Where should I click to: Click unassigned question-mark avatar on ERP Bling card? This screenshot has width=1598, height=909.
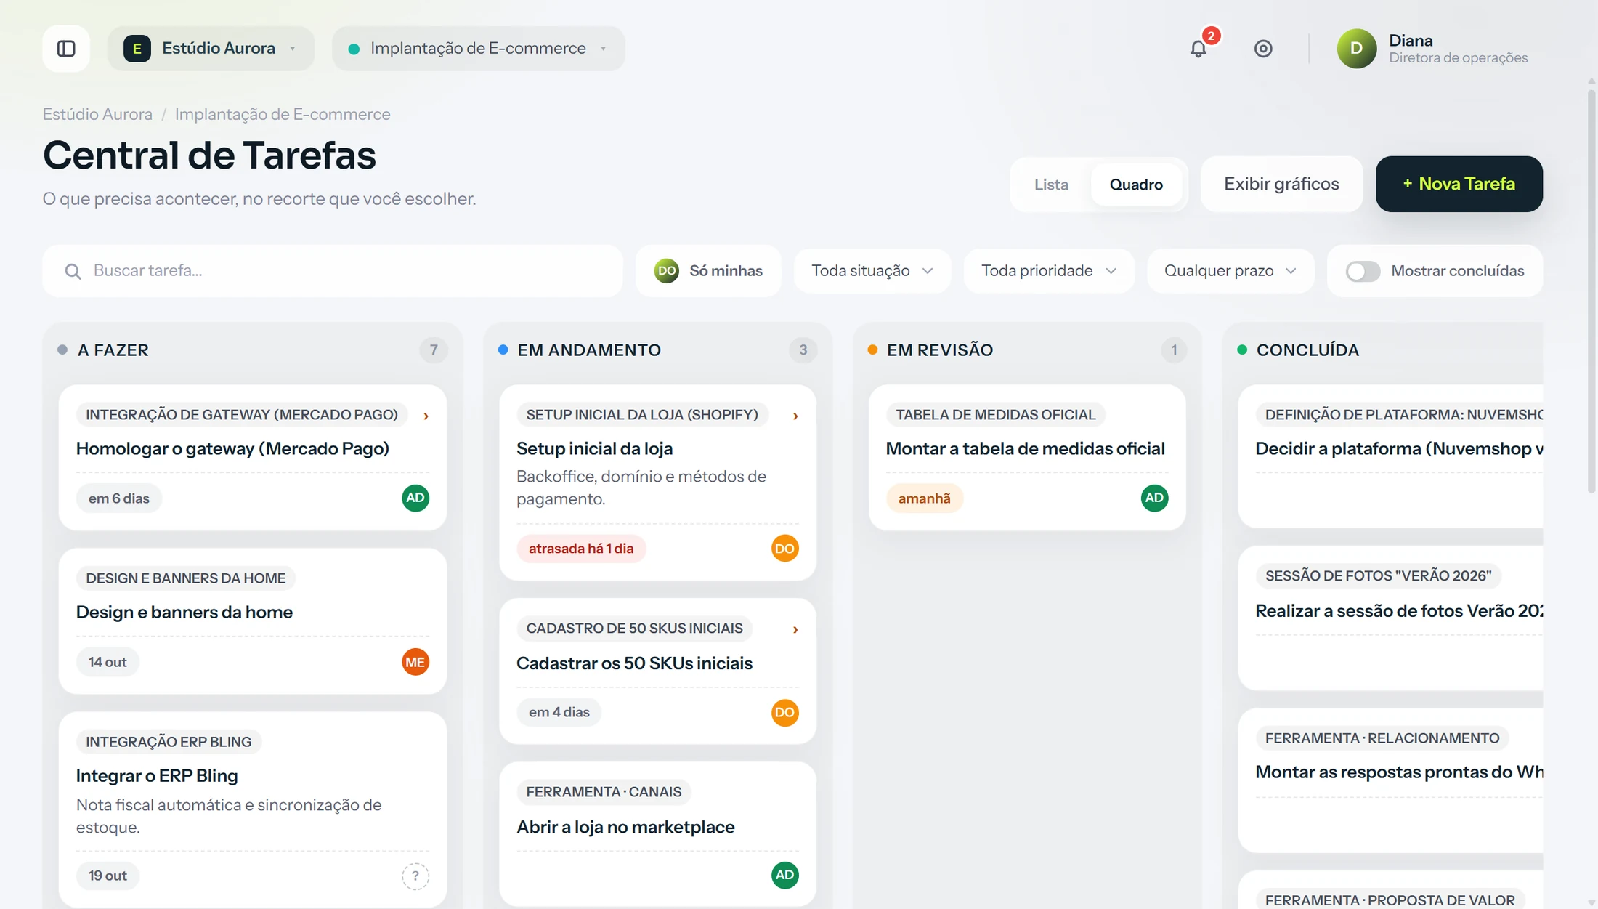coord(415,876)
